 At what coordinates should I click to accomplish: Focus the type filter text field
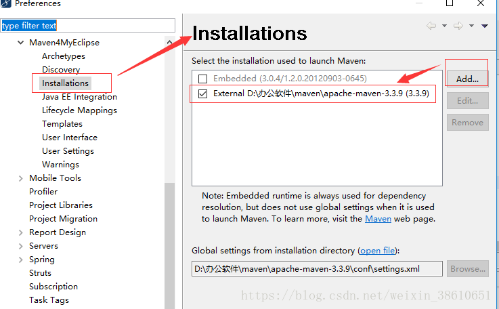pyautogui.click(x=88, y=26)
